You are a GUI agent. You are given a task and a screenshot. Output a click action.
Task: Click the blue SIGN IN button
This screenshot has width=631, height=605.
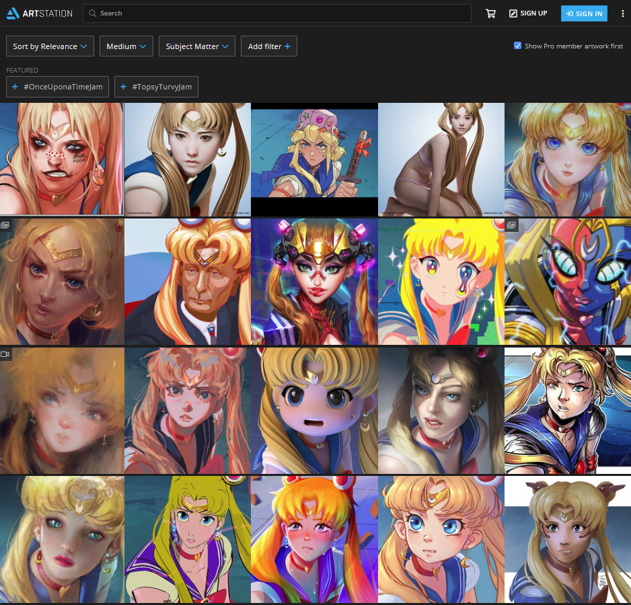584,13
